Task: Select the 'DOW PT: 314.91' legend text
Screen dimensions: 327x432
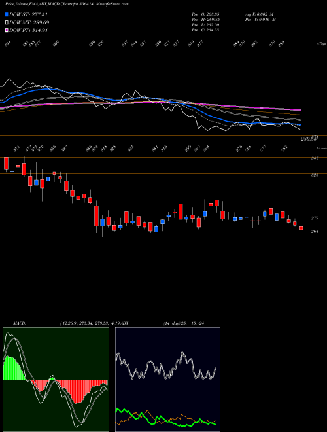Action: click(x=28, y=30)
